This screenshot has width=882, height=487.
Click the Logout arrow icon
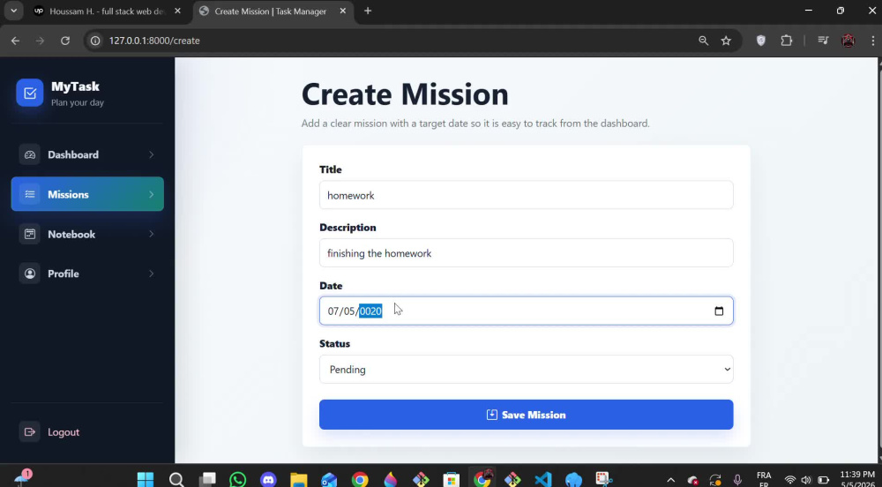30,432
